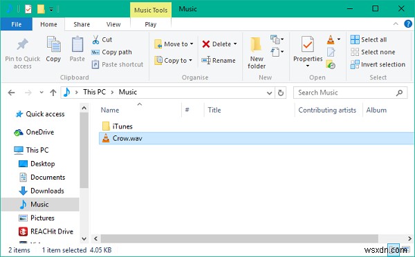
Task: Click the Up one level arrow
Action: click(x=53, y=93)
